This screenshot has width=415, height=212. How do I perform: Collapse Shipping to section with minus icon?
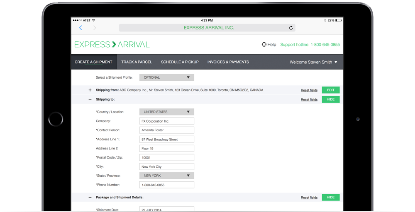(x=90, y=99)
